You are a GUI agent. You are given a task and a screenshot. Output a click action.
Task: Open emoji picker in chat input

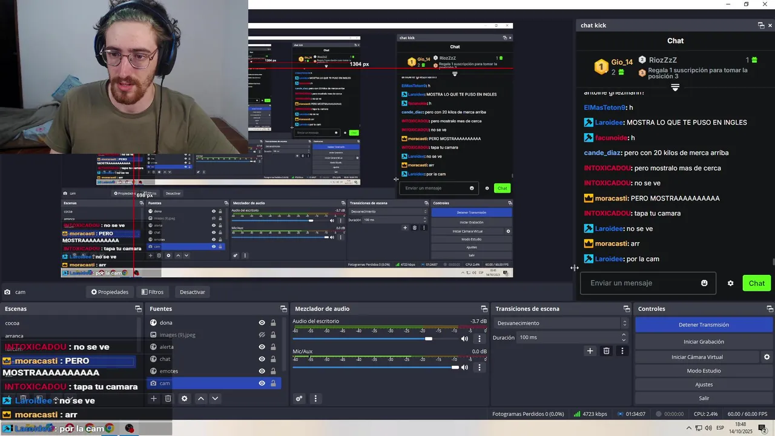(x=704, y=283)
